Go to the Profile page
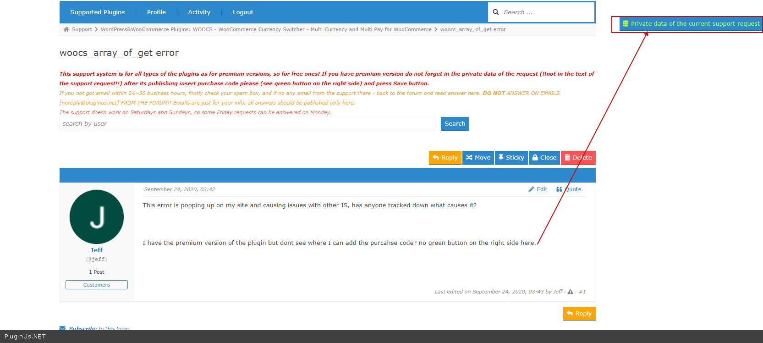This screenshot has height=343, width=763. (x=156, y=12)
